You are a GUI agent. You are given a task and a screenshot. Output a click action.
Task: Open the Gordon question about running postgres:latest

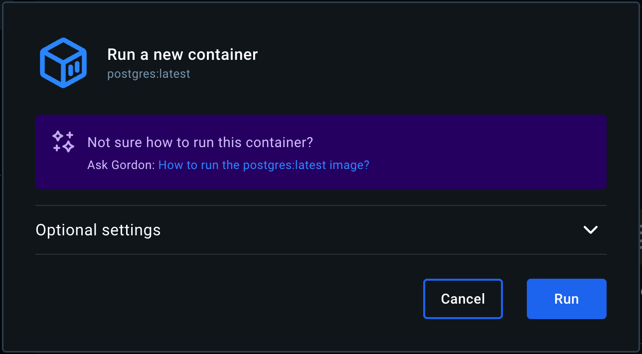point(264,165)
